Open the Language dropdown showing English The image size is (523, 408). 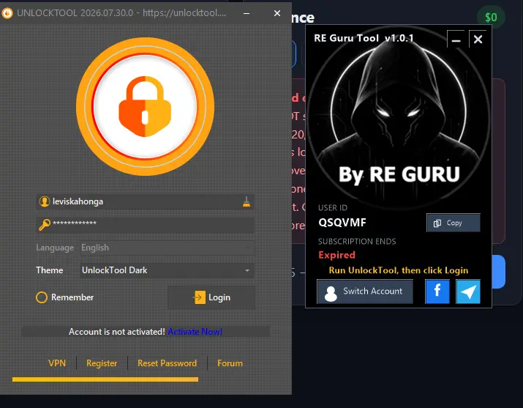[167, 248]
